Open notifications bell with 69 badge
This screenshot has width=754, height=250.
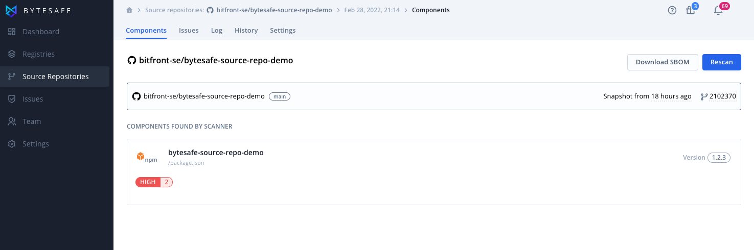pyautogui.click(x=718, y=10)
